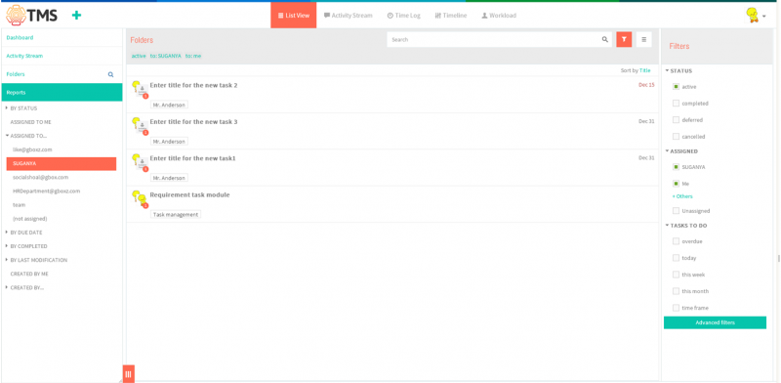Collapse the TASKS TO DO filter section

[x=668, y=226]
